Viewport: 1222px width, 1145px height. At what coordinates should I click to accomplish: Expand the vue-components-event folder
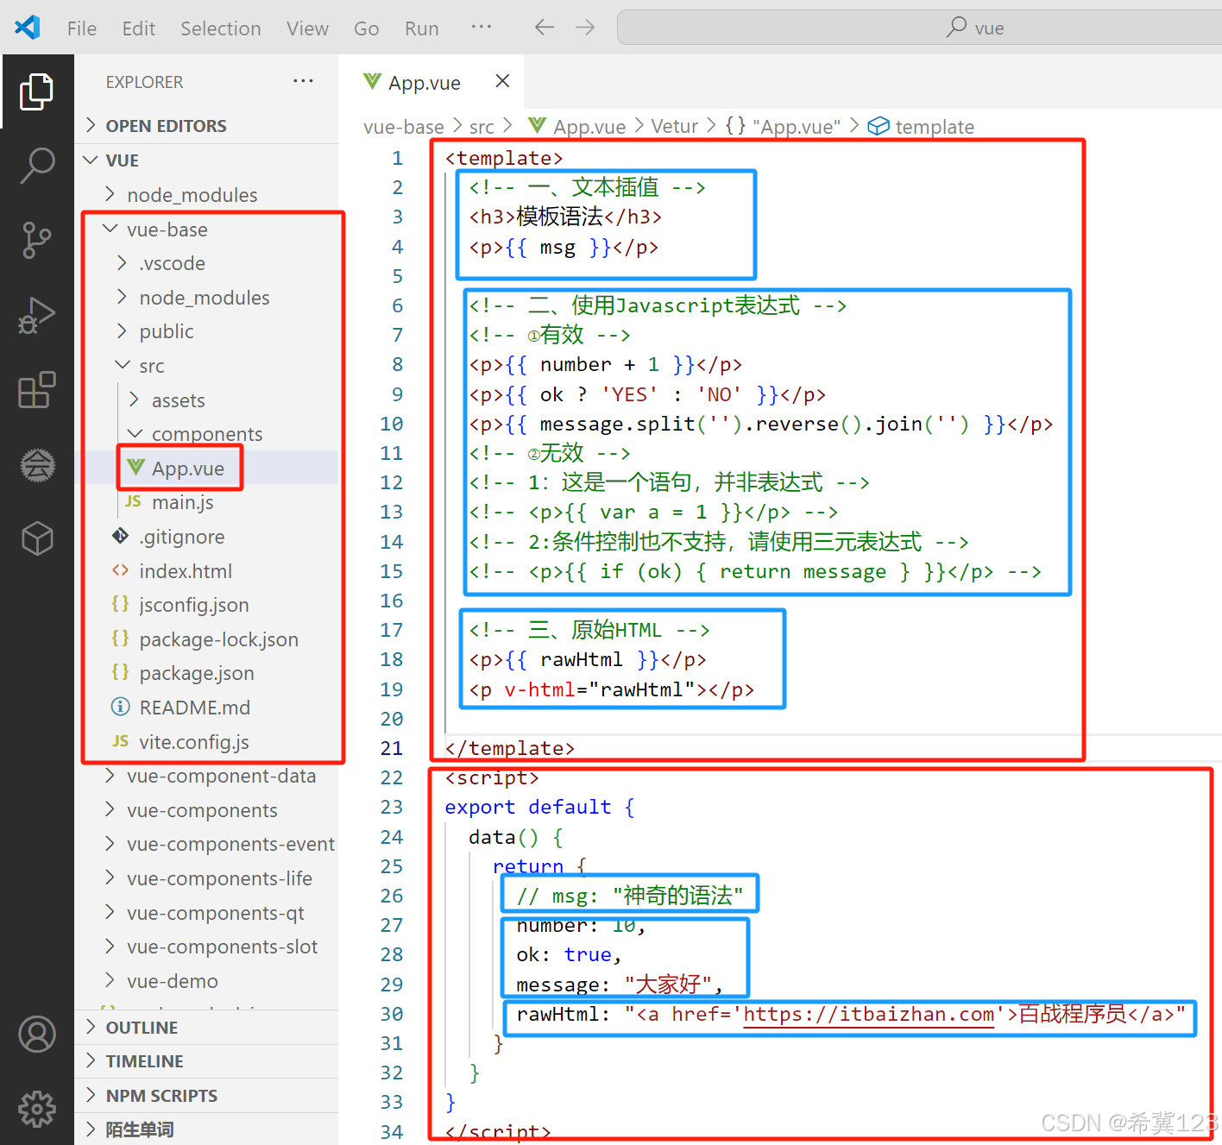click(x=207, y=844)
